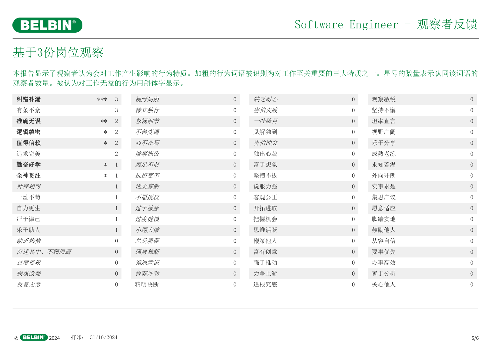485x344 pixels.
Task: Click the two-star rating beside 准确无误
Action: [104, 121]
